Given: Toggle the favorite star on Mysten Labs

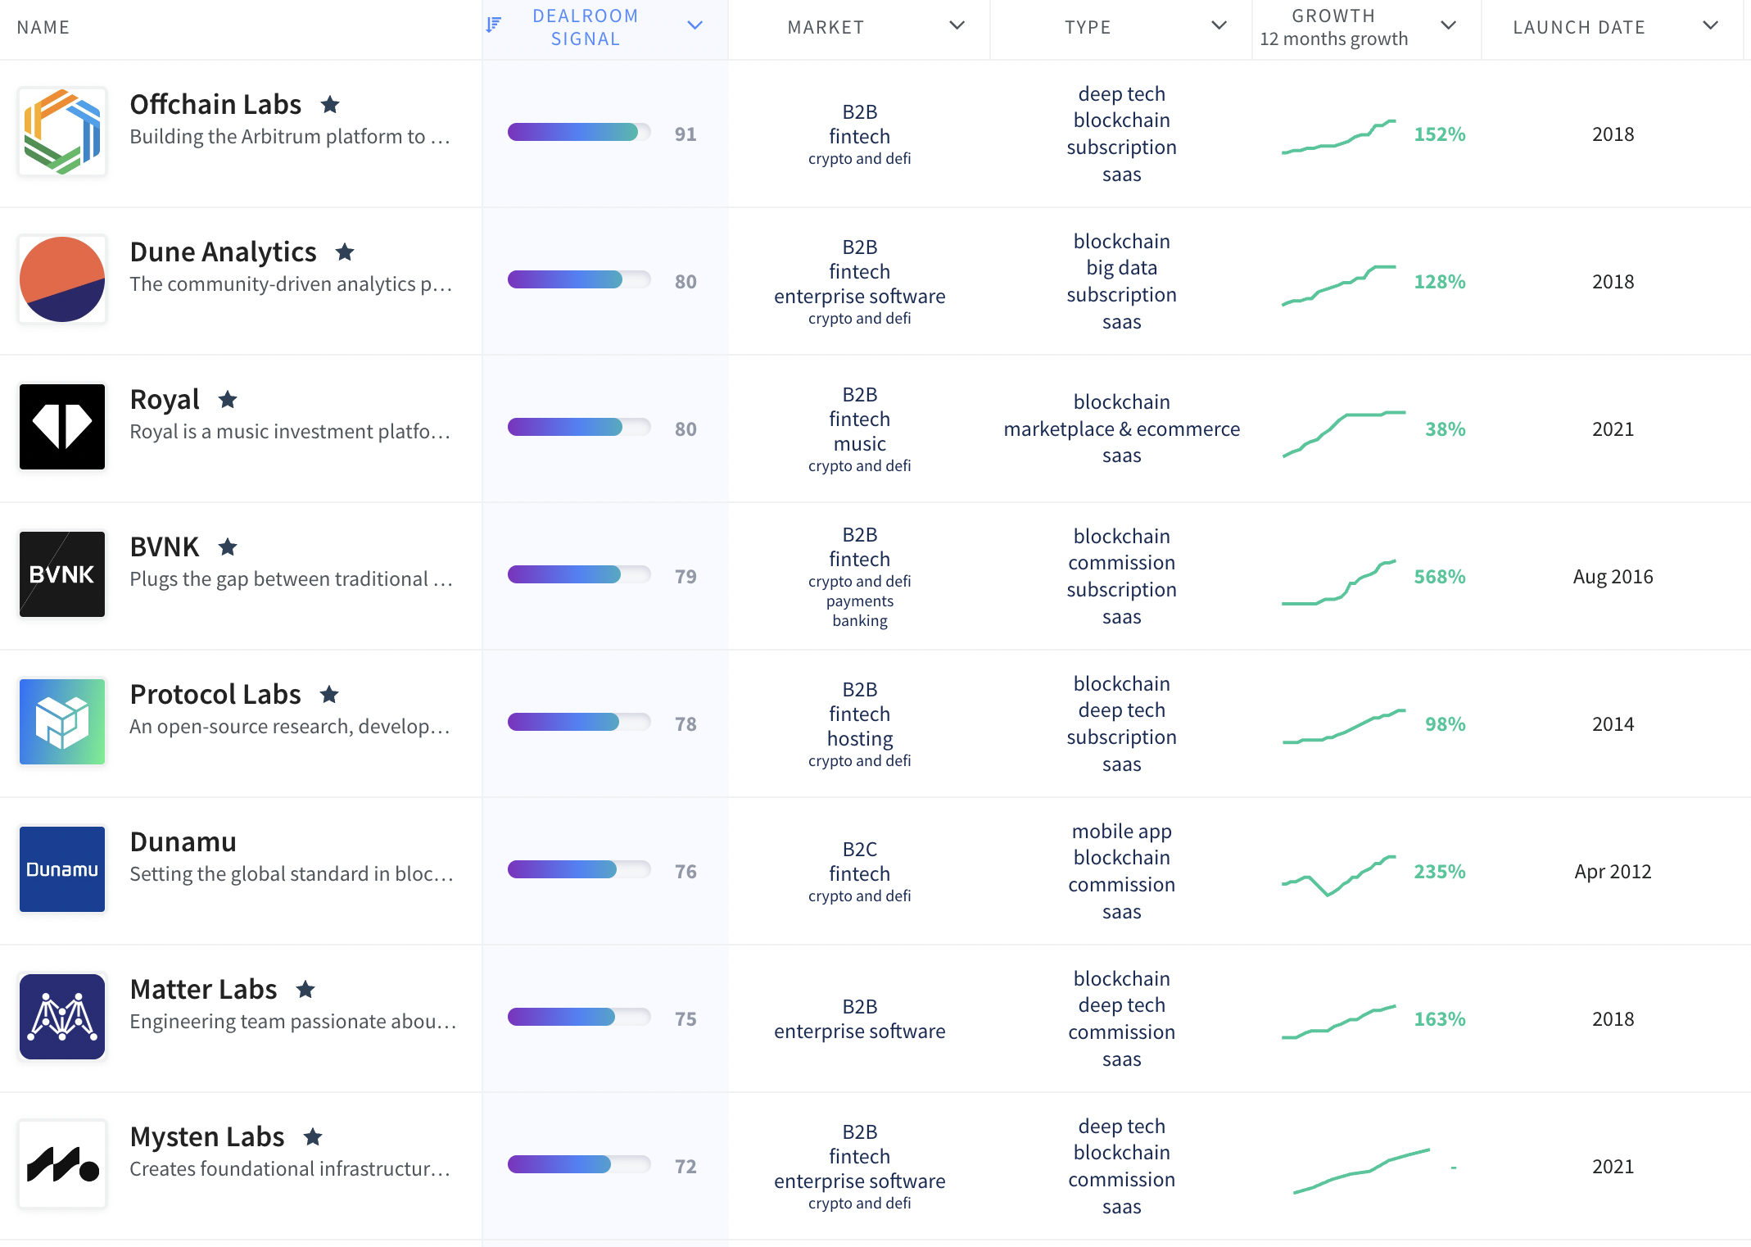Looking at the screenshot, I should (x=314, y=1136).
